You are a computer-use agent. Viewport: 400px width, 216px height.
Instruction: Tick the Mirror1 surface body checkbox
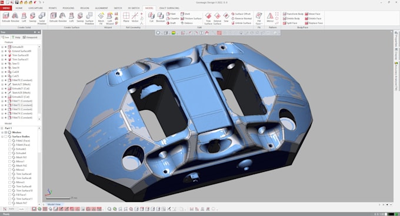pos(9,161)
